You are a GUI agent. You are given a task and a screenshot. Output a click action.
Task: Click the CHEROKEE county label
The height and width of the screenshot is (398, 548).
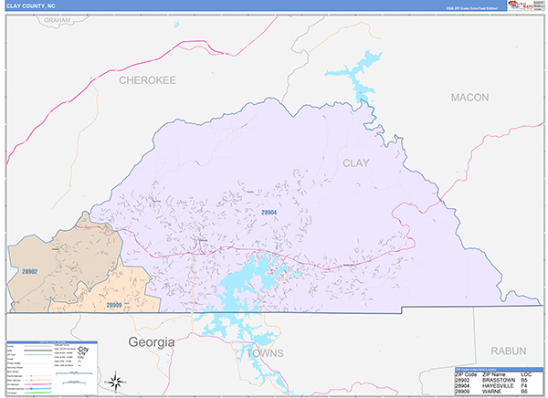coord(147,80)
